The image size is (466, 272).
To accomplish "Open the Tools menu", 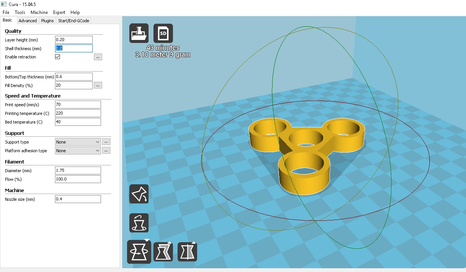I will (x=20, y=12).
